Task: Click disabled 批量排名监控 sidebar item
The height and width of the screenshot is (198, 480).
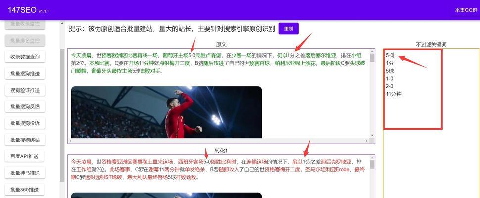Action: 25,41
